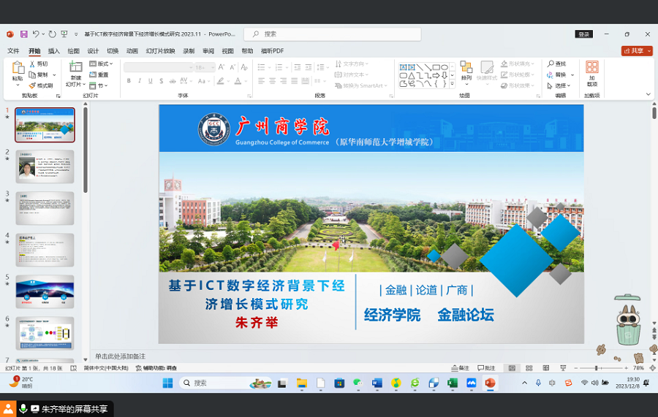Click the Excel icon in the taskbar
Screen dimensions: 658x417
tap(453, 383)
